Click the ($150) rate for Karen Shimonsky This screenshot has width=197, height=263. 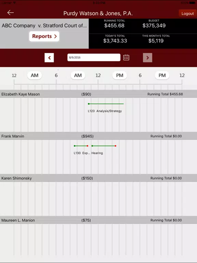pos(87,178)
